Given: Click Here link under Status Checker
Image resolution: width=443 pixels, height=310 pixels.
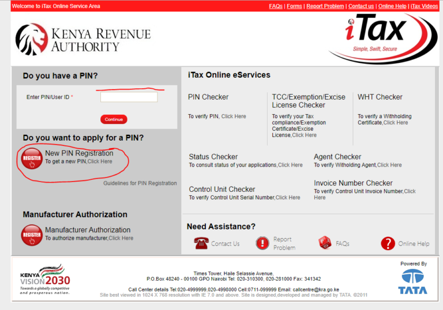Looking at the screenshot, I should tap(290, 165).
